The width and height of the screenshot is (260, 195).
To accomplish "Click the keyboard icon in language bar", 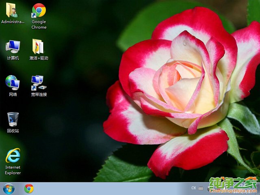I will (x=201, y=188).
